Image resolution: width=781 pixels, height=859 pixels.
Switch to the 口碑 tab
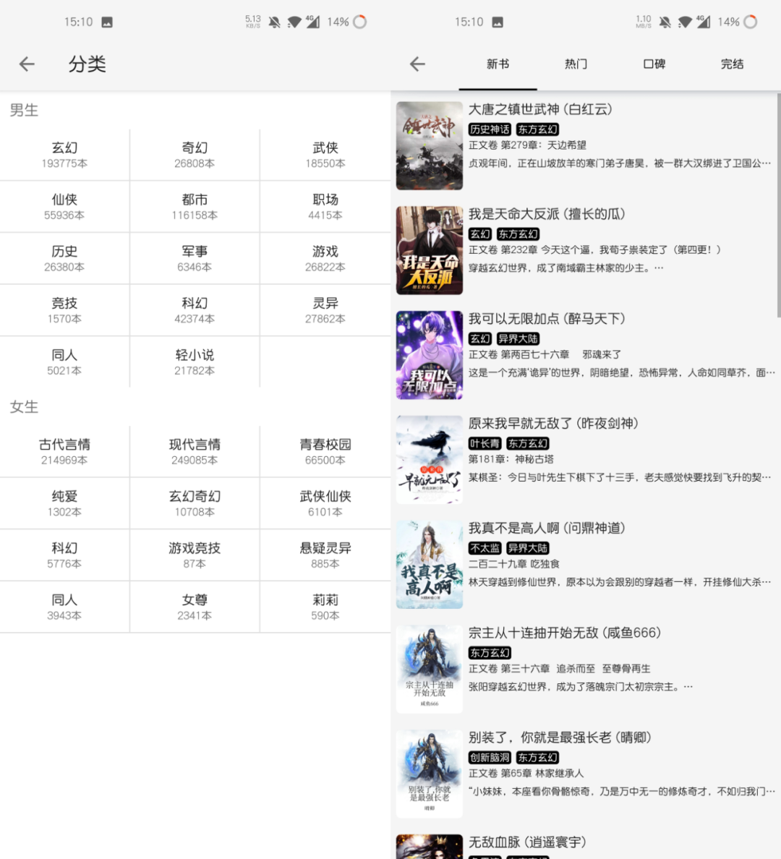[x=654, y=64]
